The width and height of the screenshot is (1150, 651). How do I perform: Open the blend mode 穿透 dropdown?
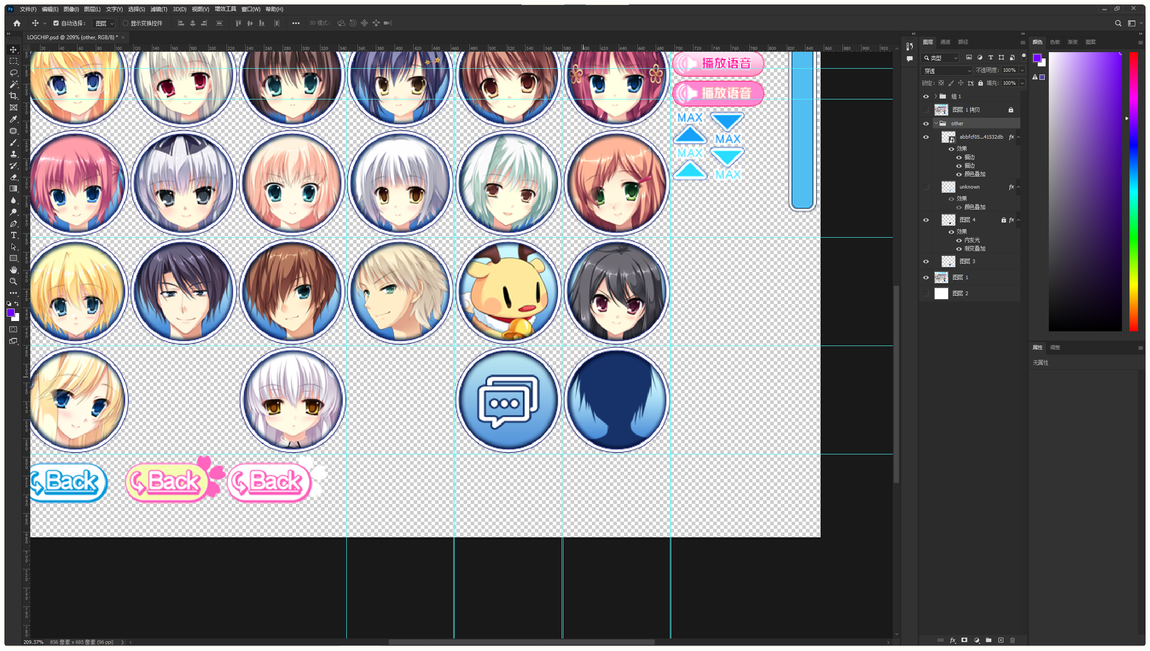(x=947, y=70)
